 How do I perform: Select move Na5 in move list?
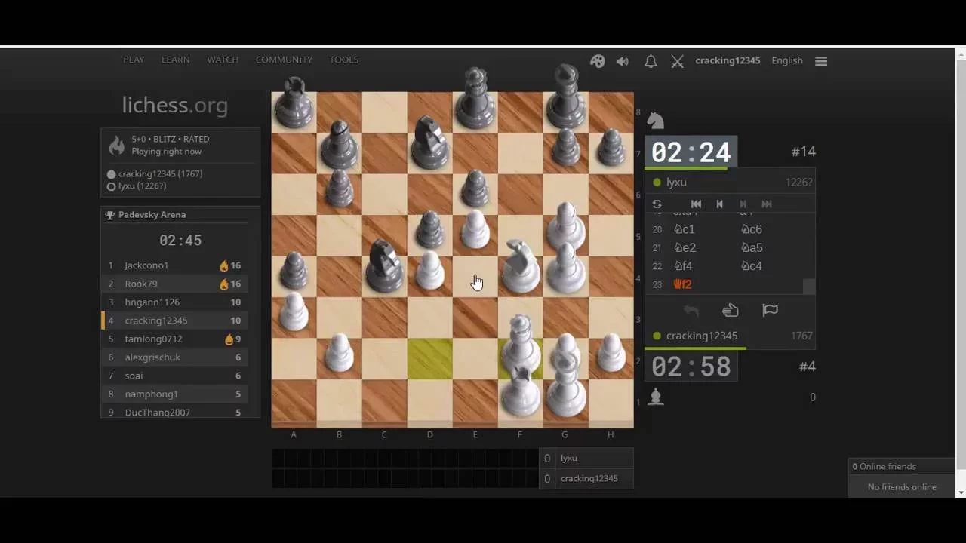(x=752, y=247)
